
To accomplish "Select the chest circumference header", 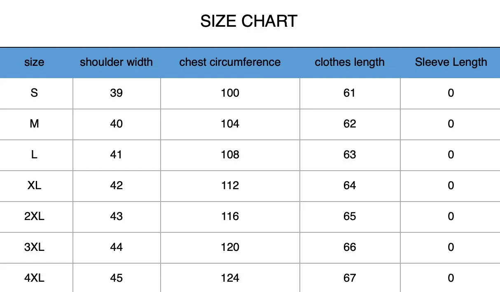I will click(x=230, y=63).
